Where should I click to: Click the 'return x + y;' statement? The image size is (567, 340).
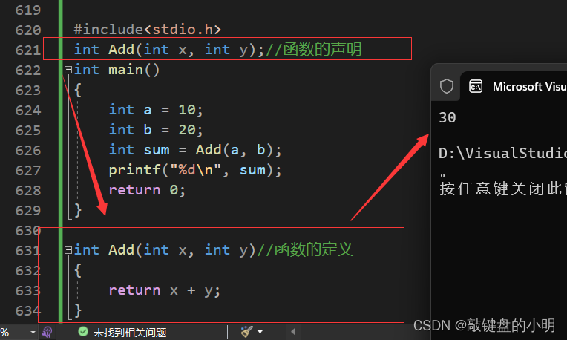click(x=165, y=290)
